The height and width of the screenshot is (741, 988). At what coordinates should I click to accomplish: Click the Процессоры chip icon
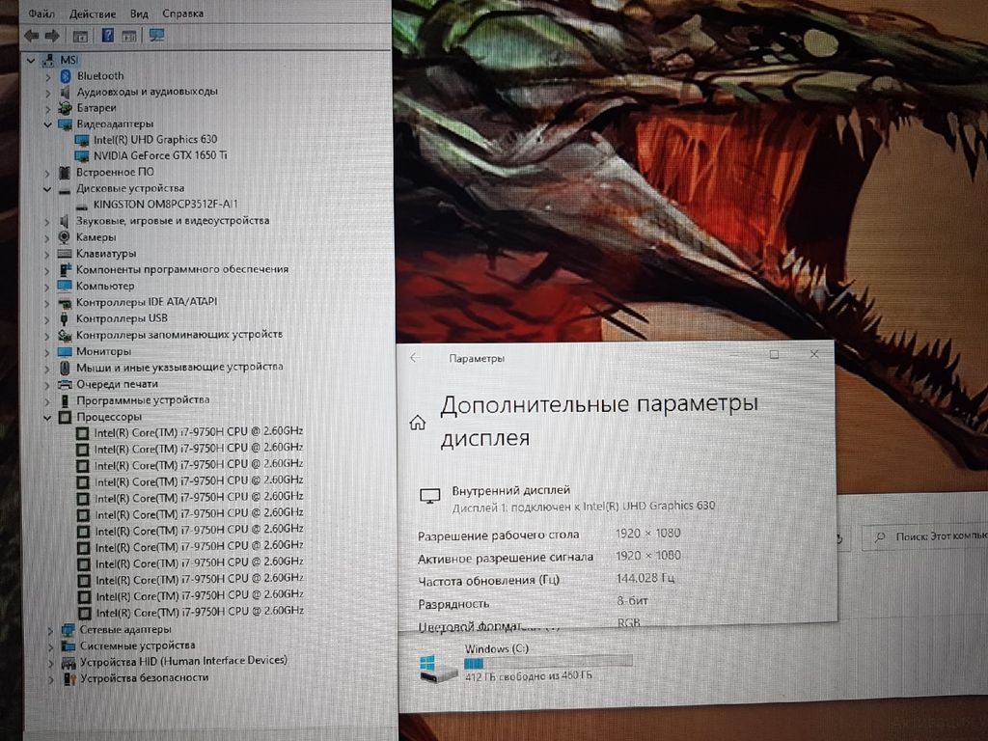click(65, 417)
